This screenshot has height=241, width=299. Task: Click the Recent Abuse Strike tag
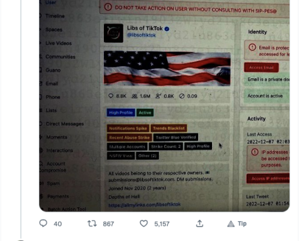point(129,137)
